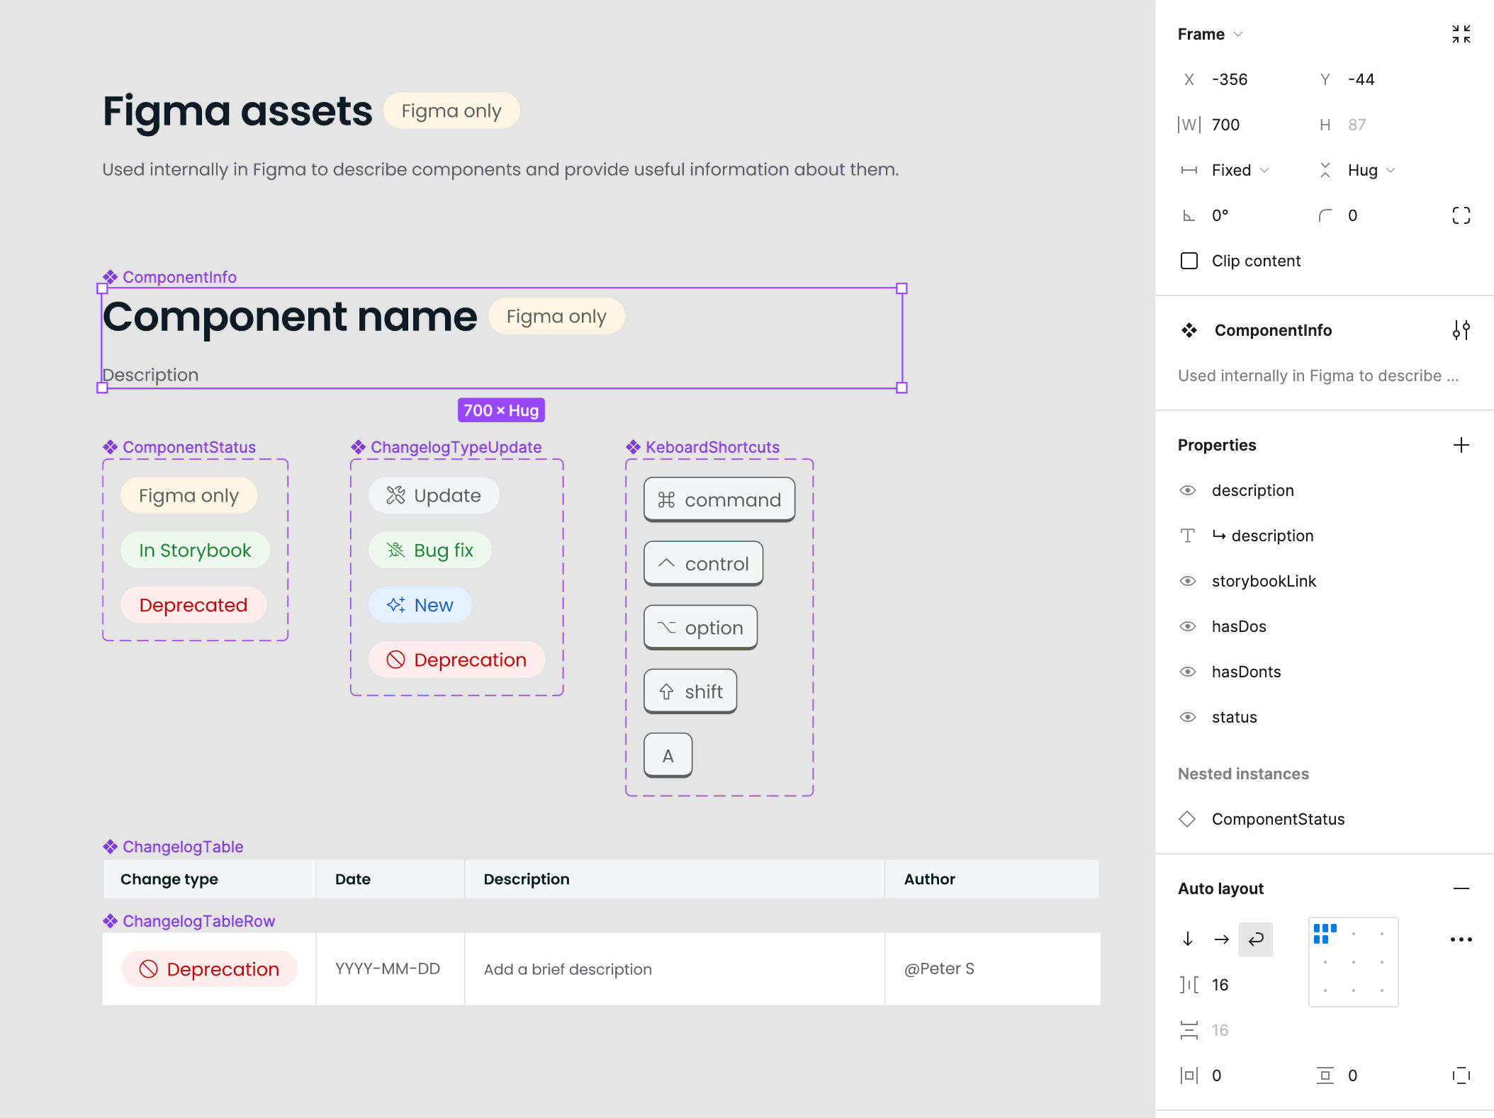The height and width of the screenshot is (1118, 1494).
Task: Add a new property with plus icon
Action: pyautogui.click(x=1461, y=445)
